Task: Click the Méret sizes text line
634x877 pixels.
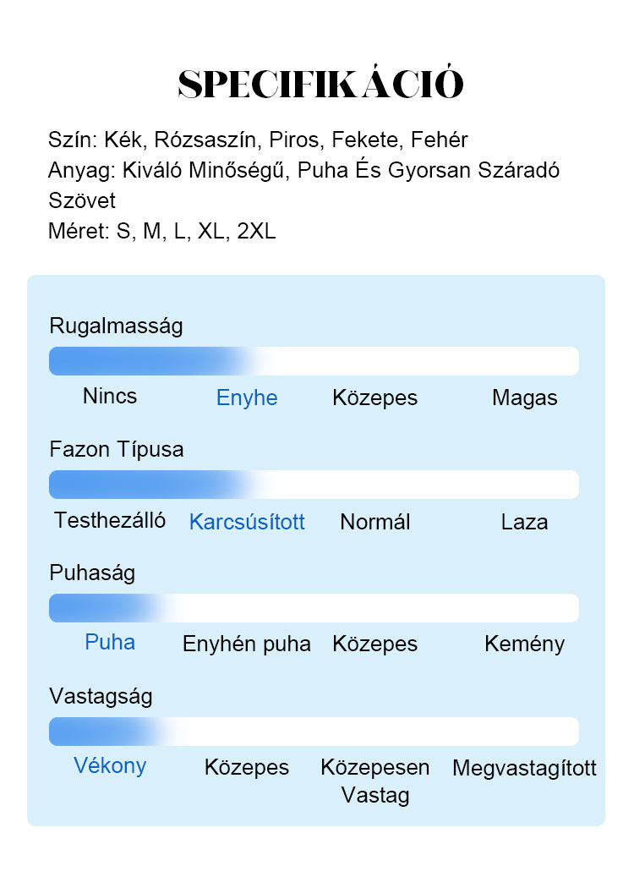Action: coord(162,231)
